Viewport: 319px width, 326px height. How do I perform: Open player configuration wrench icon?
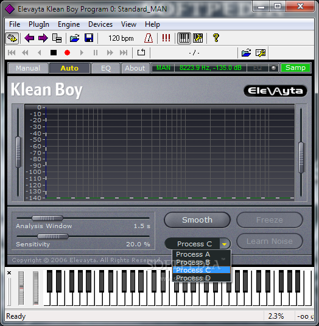pyautogui.click(x=261, y=53)
